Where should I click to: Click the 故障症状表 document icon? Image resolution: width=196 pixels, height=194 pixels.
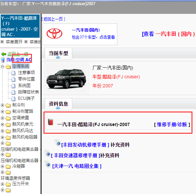(14, 92)
